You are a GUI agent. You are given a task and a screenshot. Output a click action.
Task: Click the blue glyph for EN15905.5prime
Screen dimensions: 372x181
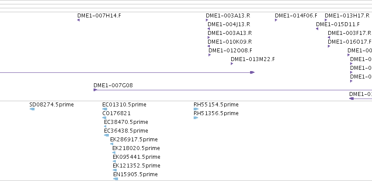point(115,179)
